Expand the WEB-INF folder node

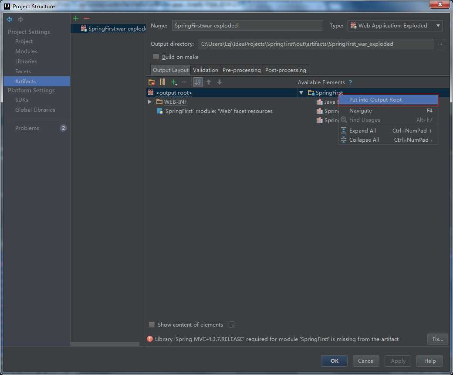tap(150, 102)
